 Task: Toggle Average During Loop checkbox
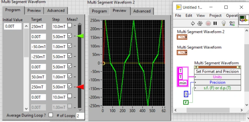[x=51, y=115]
